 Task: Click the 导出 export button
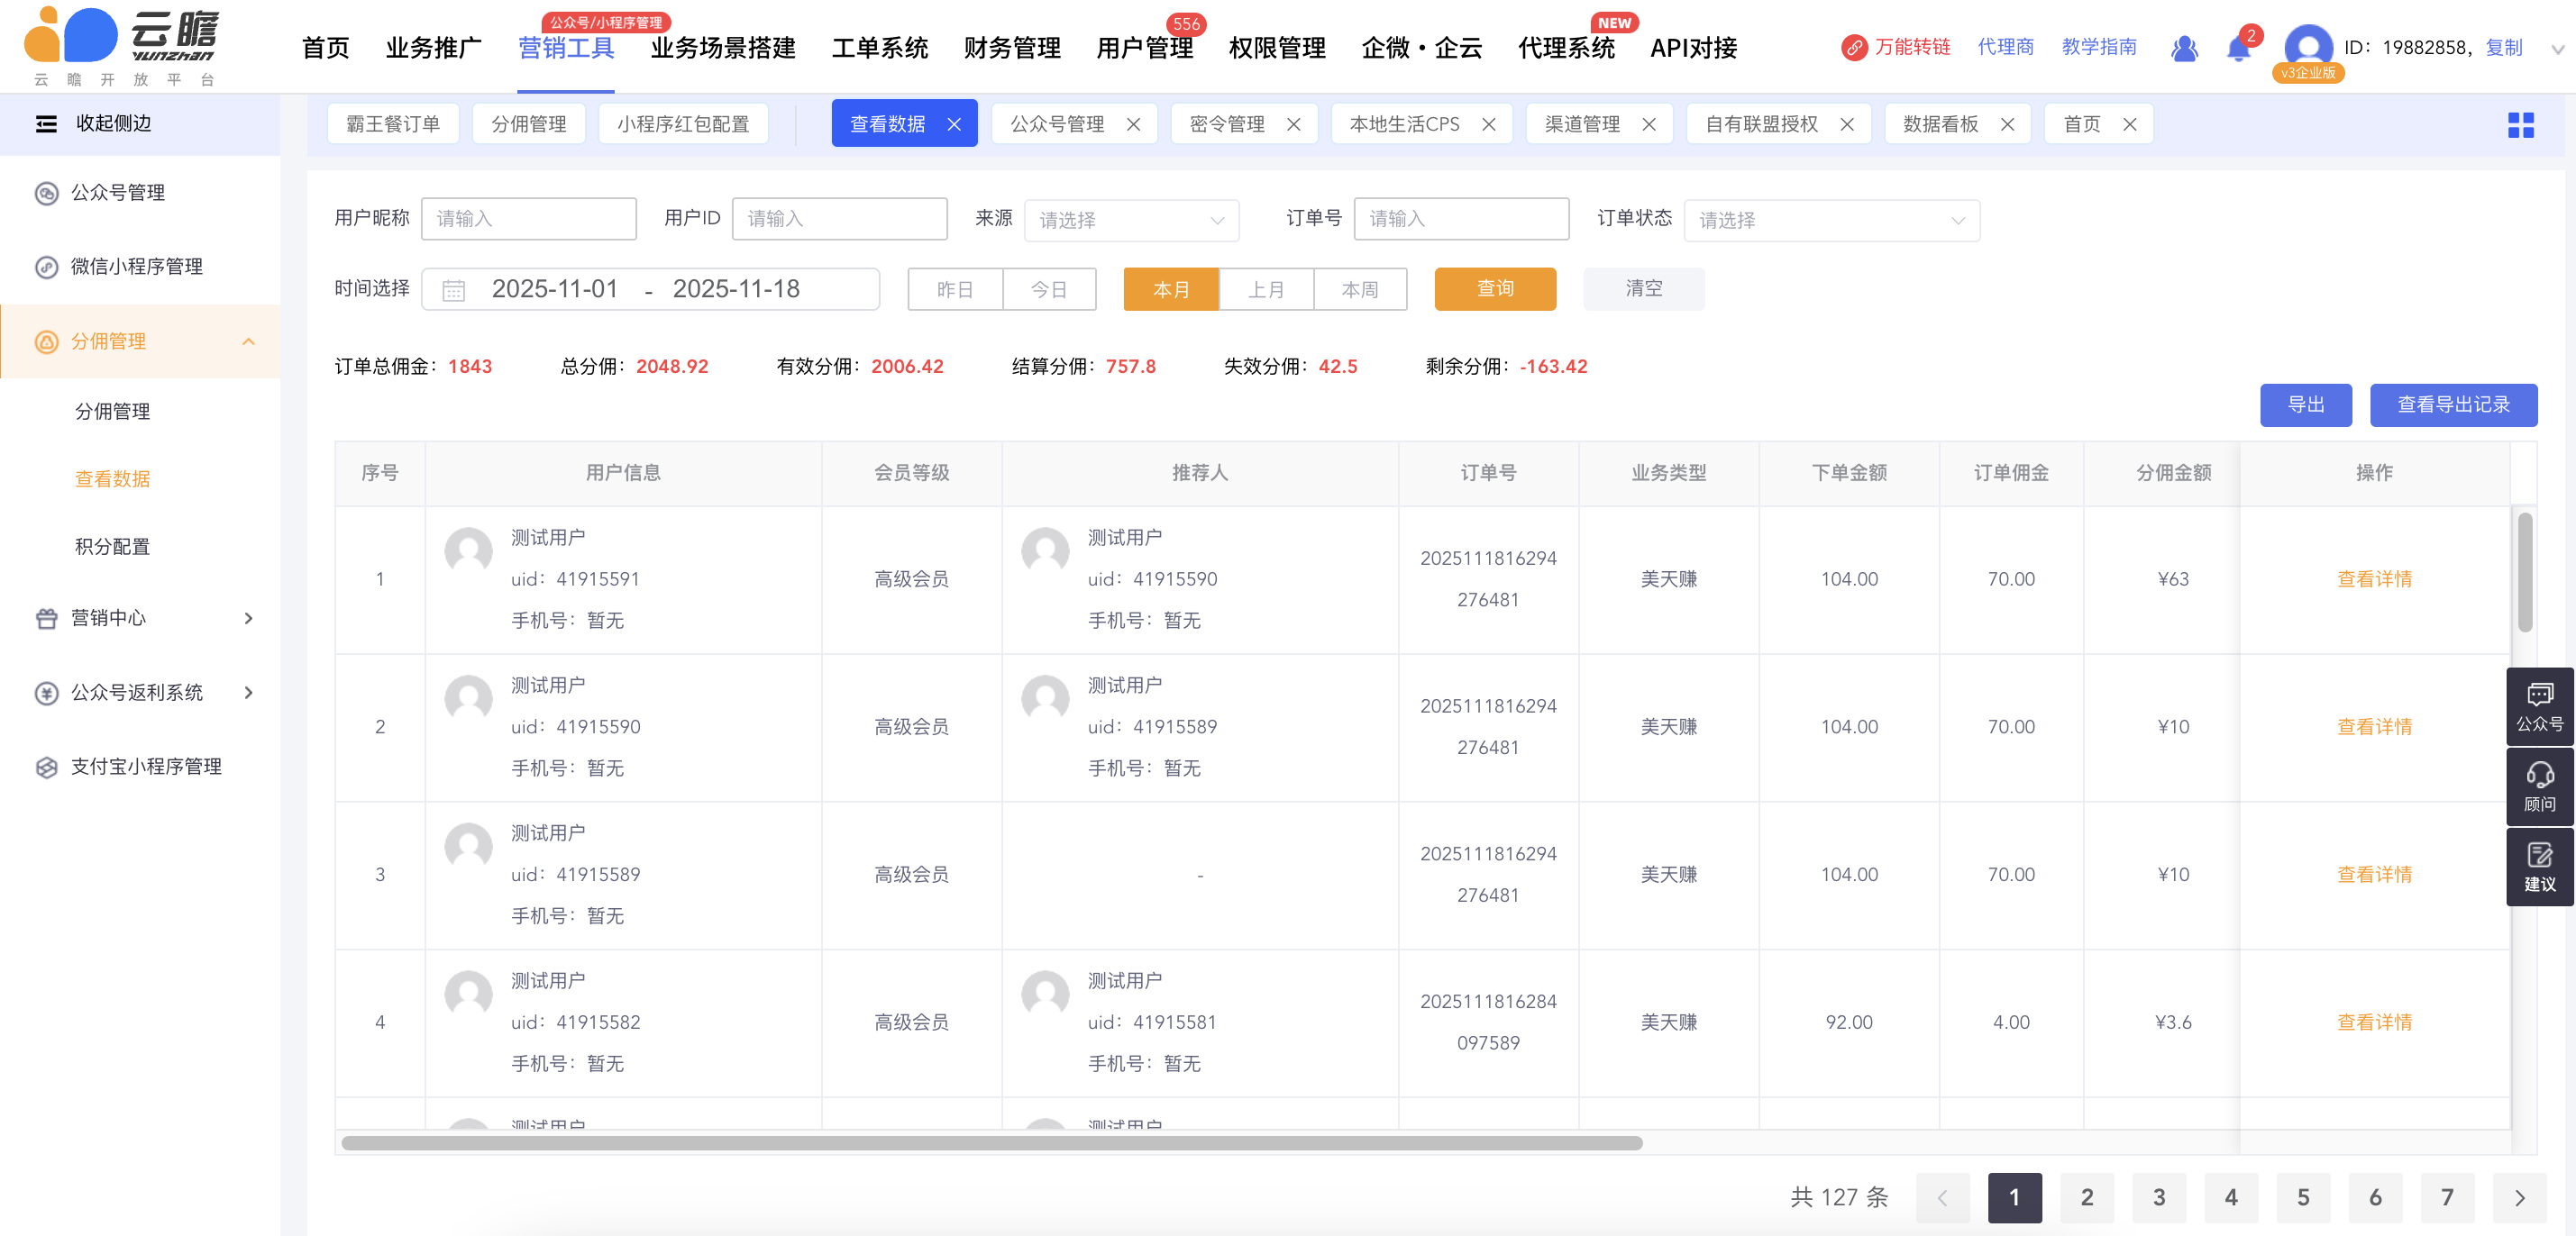2305,404
